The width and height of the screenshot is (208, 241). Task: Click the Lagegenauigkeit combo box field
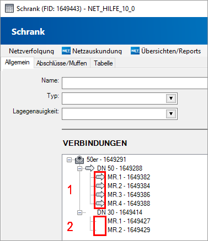coord(120,114)
